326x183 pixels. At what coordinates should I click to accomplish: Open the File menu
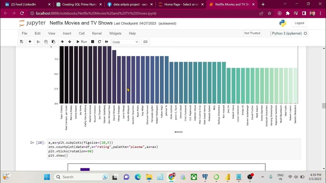24,33
